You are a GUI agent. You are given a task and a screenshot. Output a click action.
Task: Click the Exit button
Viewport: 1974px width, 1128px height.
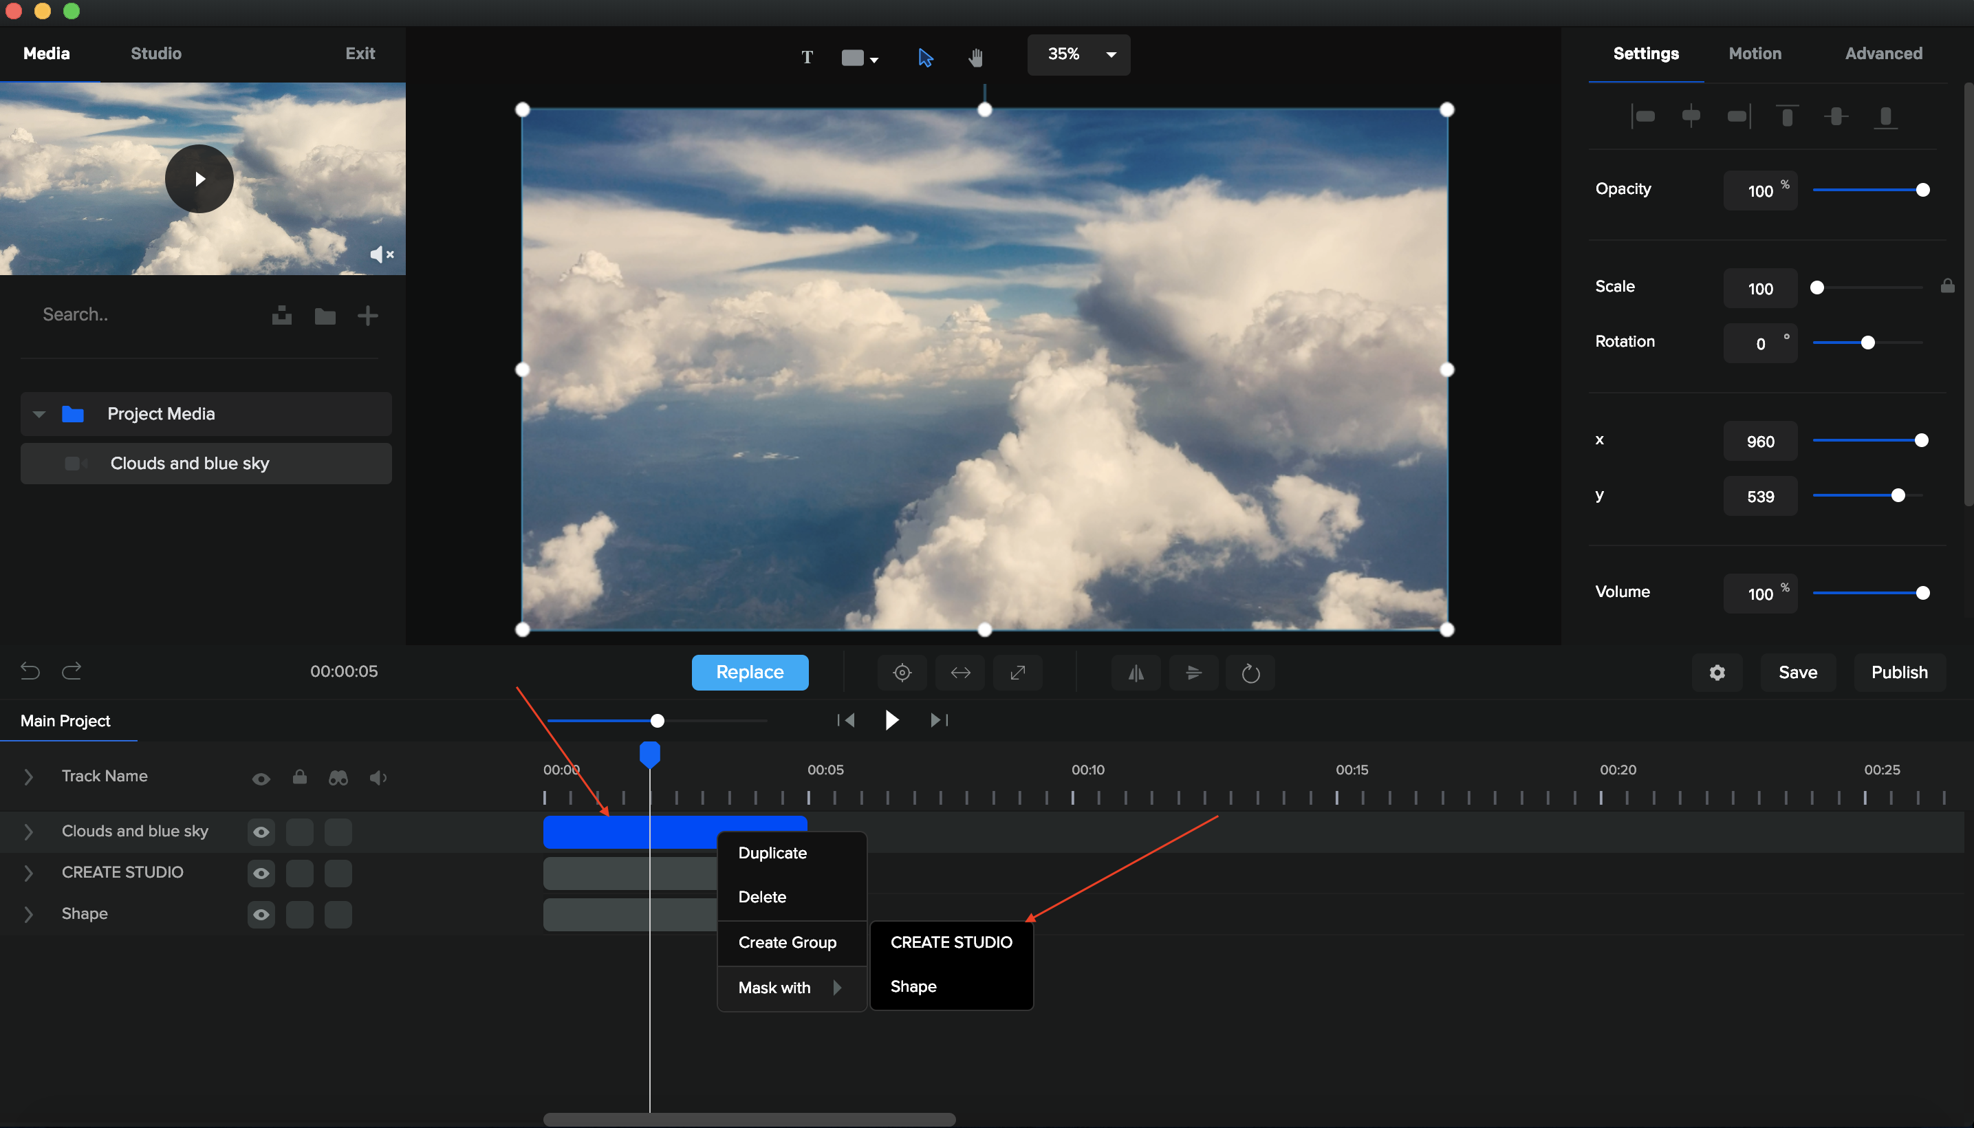[360, 54]
